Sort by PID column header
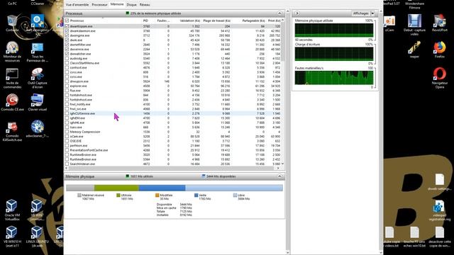 pos(145,21)
